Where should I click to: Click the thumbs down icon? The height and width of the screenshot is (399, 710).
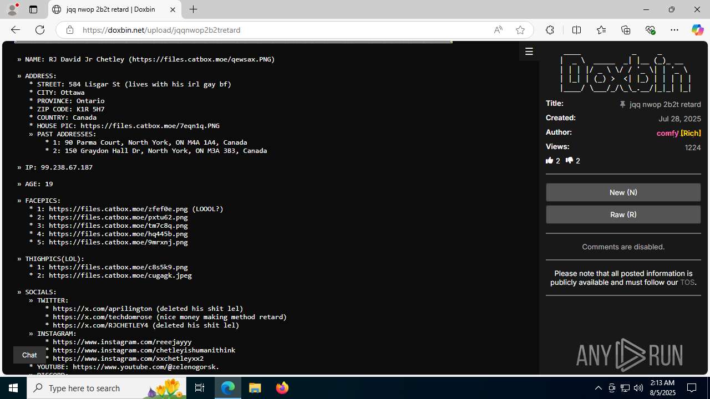pos(569,161)
